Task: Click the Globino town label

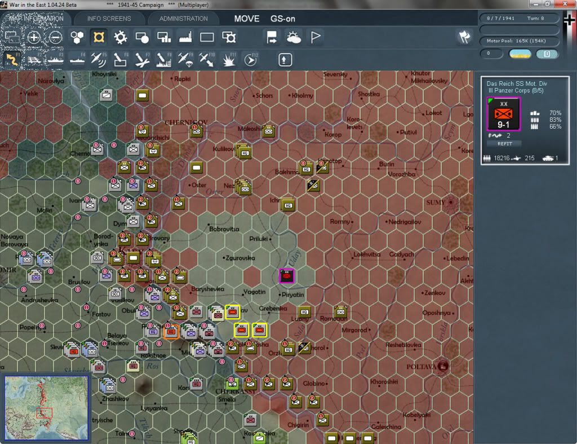Action: [x=314, y=384]
